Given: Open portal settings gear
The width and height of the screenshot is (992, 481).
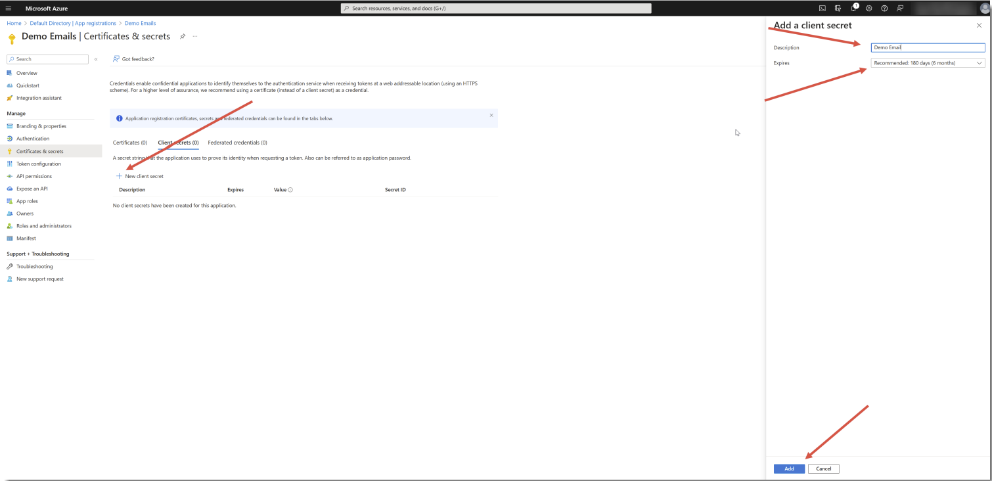Looking at the screenshot, I should point(868,9).
